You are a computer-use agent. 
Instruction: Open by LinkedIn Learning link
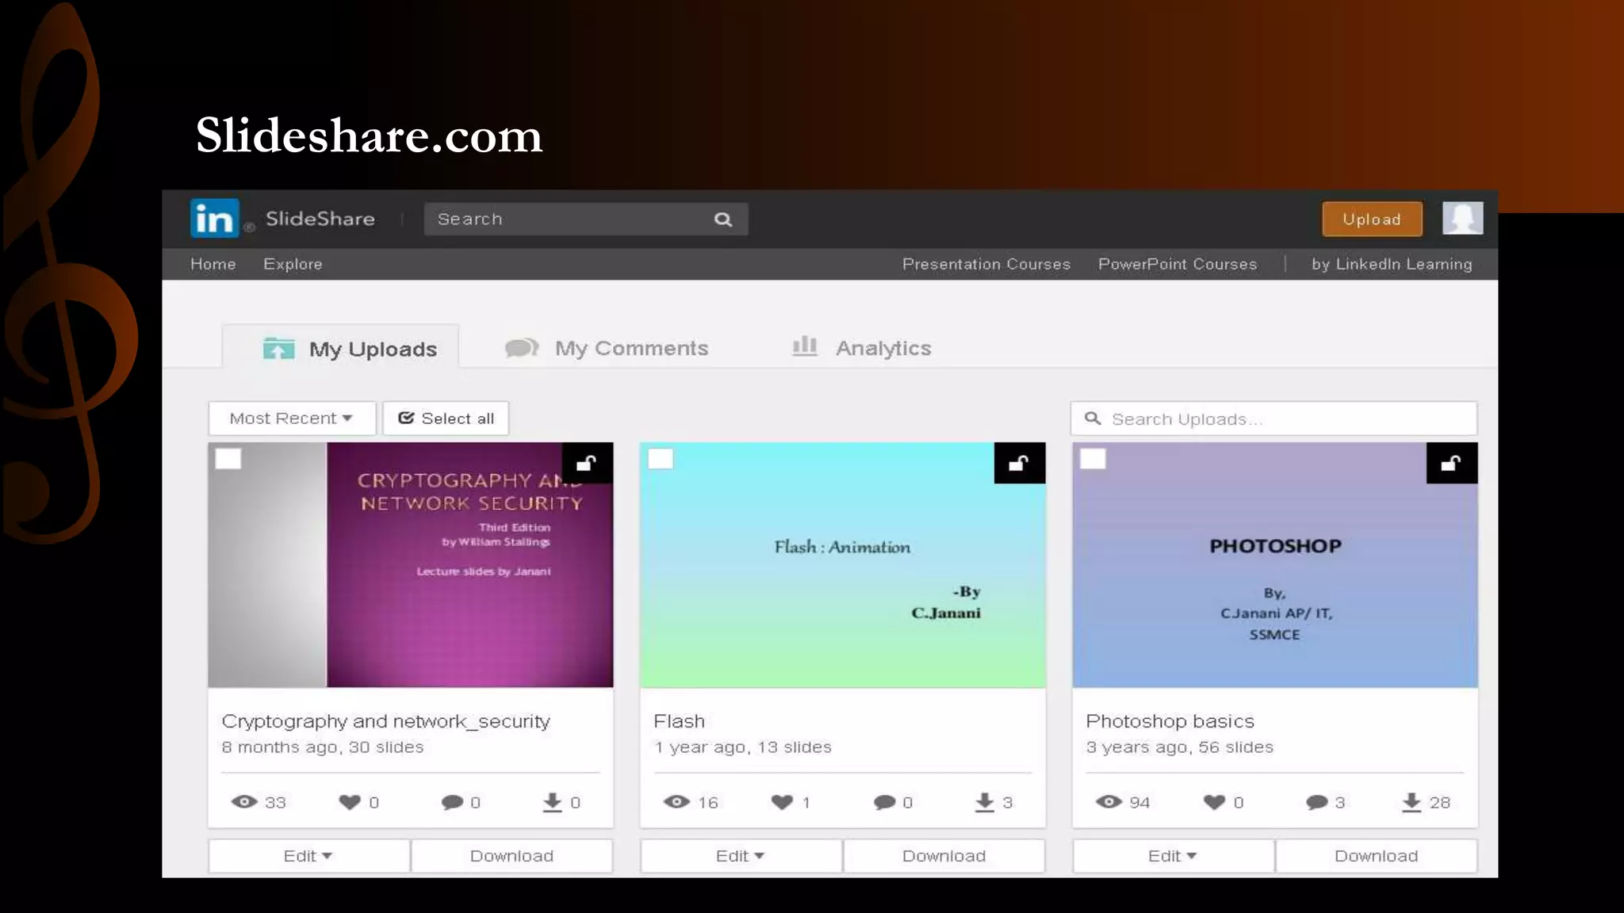pyautogui.click(x=1392, y=264)
